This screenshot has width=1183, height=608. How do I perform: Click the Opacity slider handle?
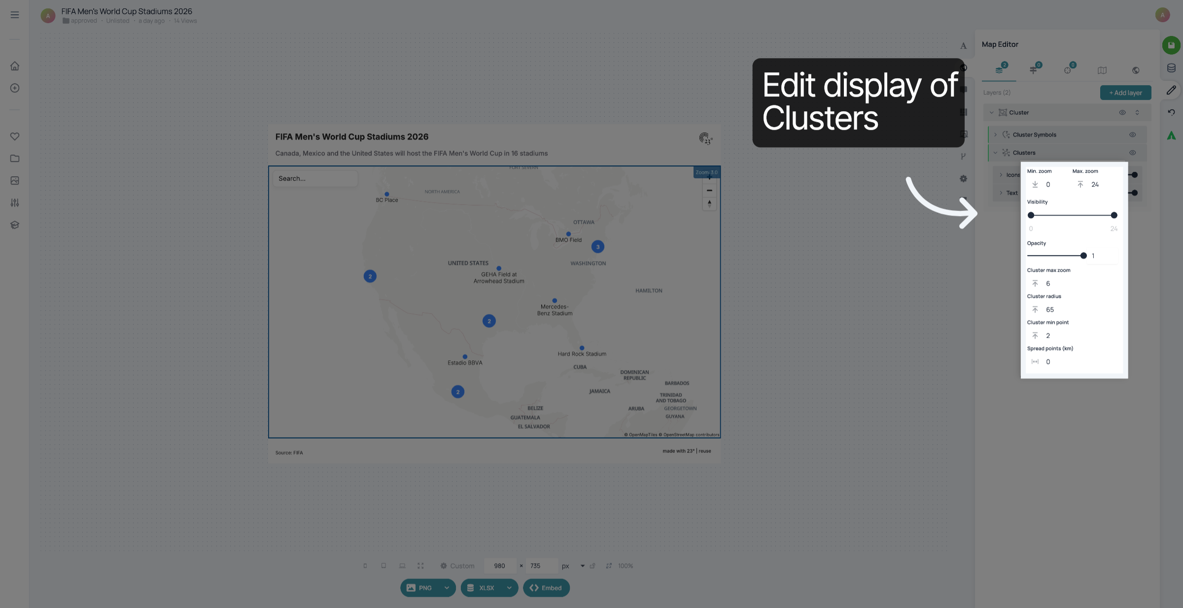coord(1083,256)
